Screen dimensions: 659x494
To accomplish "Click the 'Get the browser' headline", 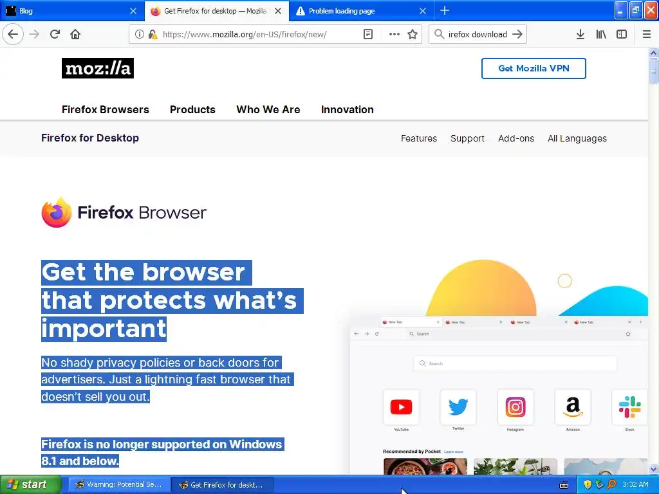I will (x=172, y=300).
